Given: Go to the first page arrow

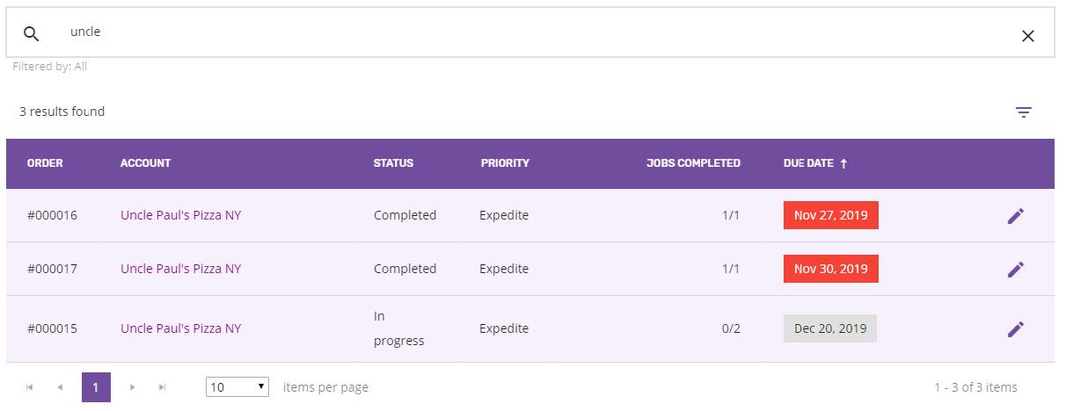Looking at the screenshot, I should click(30, 387).
